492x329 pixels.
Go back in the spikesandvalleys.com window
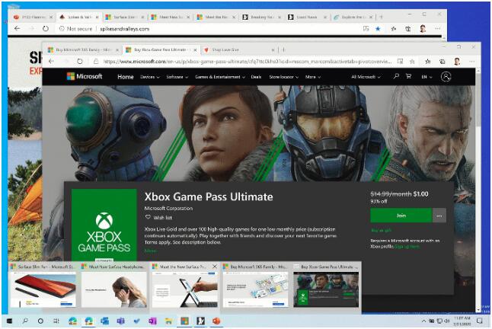pyautogui.click(x=18, y=28)
